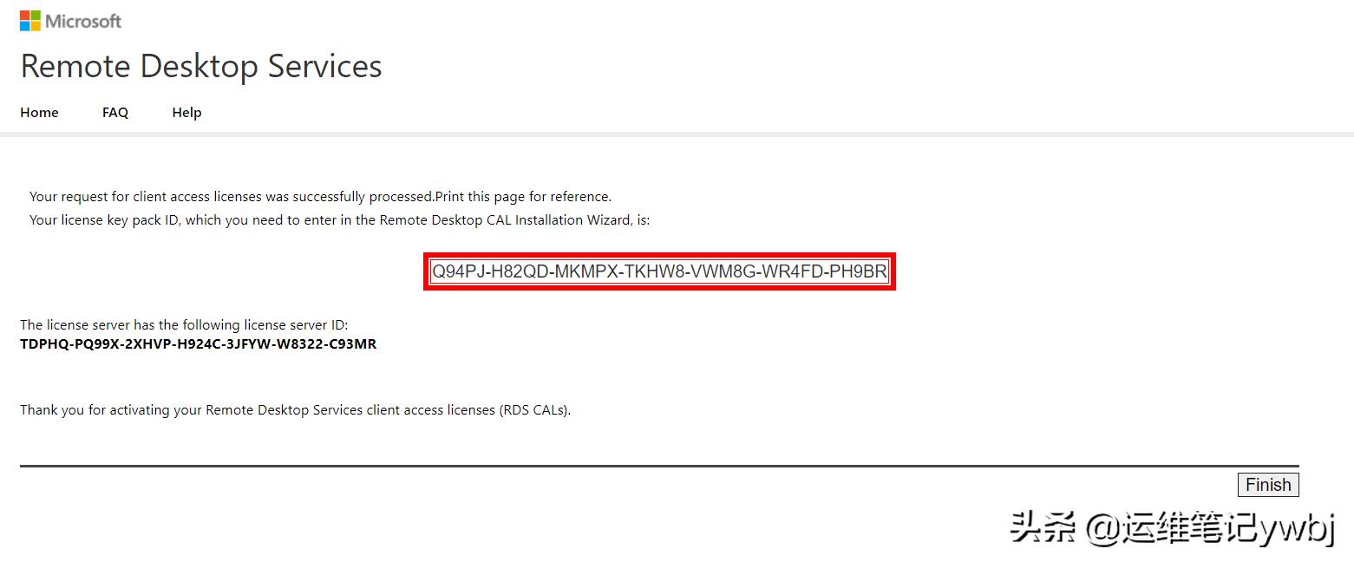The width and height of the screenshot is (1354, 562).
Task: Go to the Home page link
Action: pos(39,112)
